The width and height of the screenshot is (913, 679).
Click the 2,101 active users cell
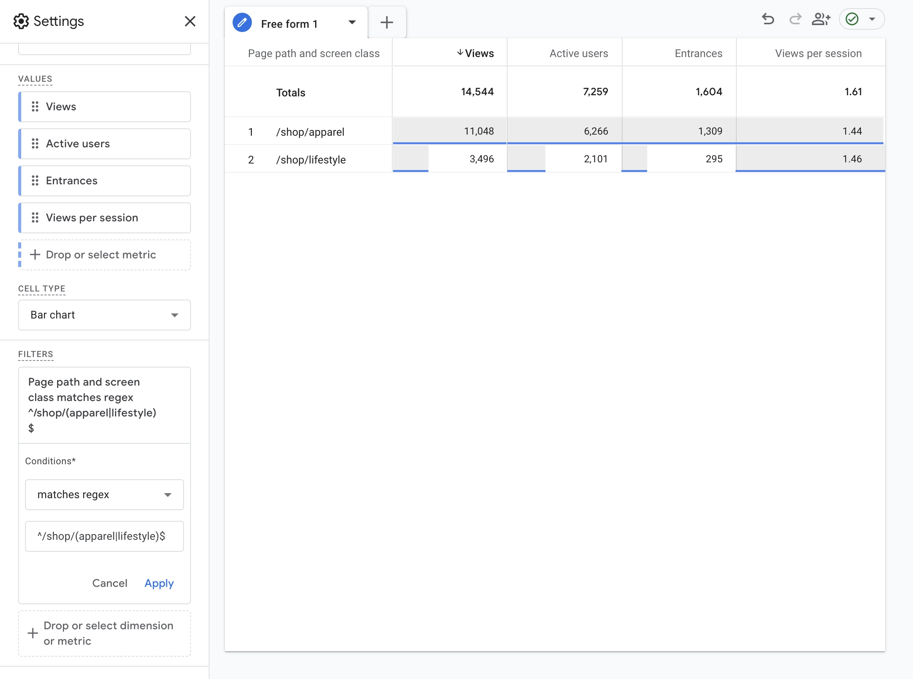564,158
